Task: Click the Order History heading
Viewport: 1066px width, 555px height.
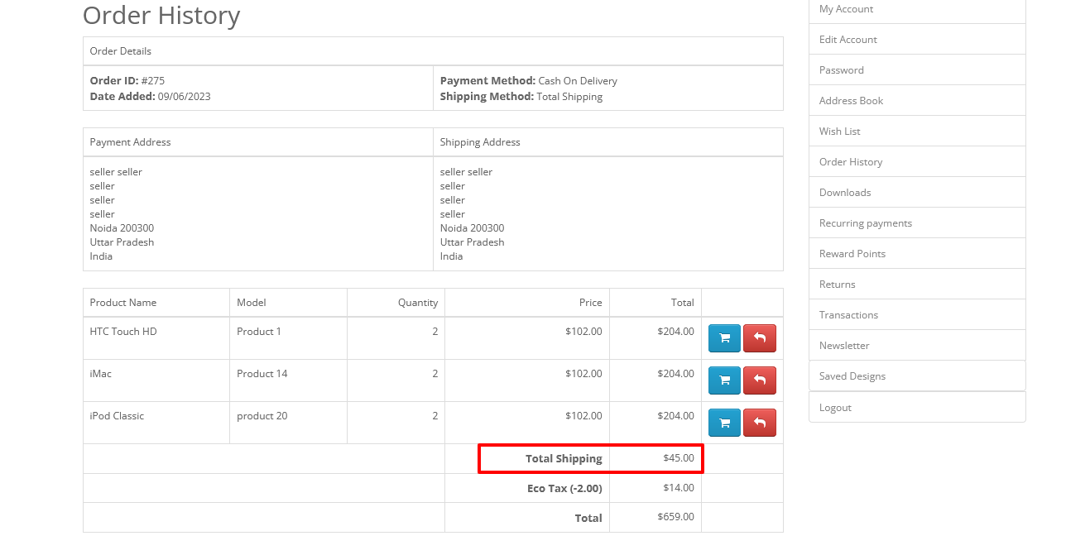Action: (x=161, y=15)
